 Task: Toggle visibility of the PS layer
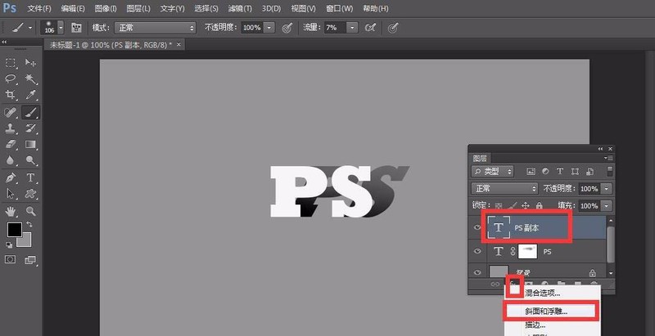pyautogui.click(x=479, y=252)
